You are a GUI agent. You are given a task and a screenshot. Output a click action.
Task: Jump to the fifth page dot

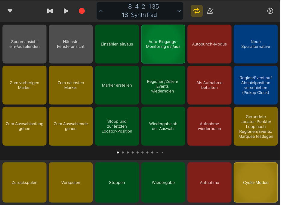click(137, 152)
